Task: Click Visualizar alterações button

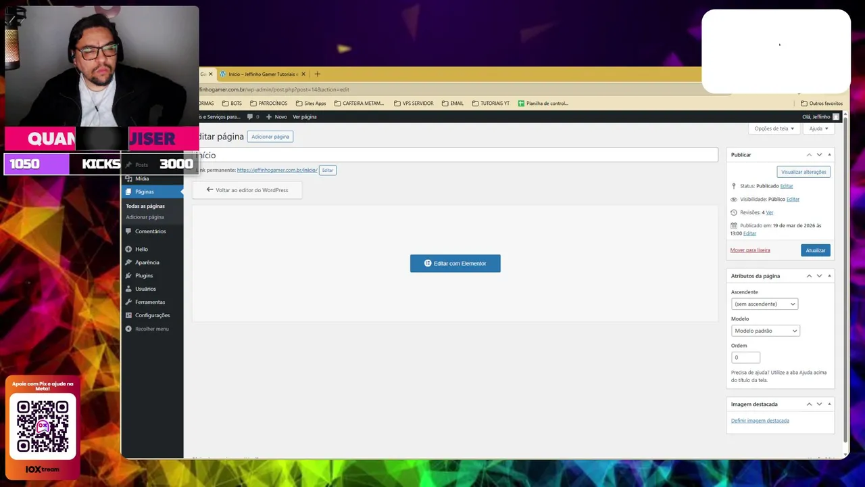Action: (804, 172)
